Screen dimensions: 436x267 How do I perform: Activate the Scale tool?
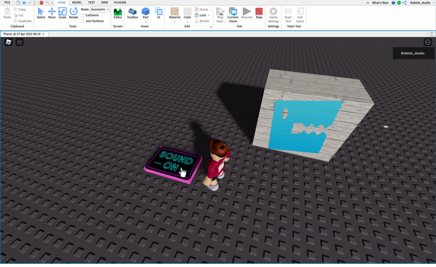pyautogui.click(x=62, y=13)
